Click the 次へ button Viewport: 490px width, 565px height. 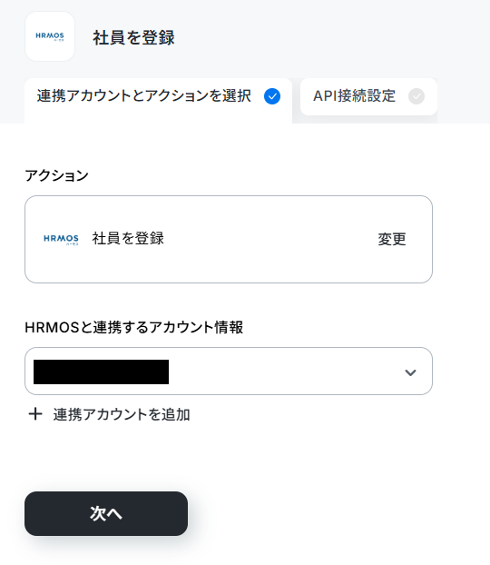[106, 513]
